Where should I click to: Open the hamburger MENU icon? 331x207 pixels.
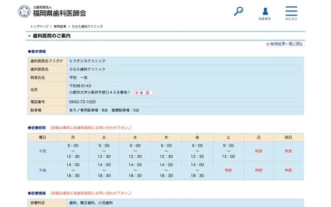click(x=291, y=12)
